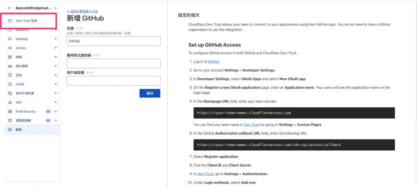Image resolution: width=417 pixels, height=187 pixels.
Task: Expand the Analytics section arrow
Action: [56, 30]
